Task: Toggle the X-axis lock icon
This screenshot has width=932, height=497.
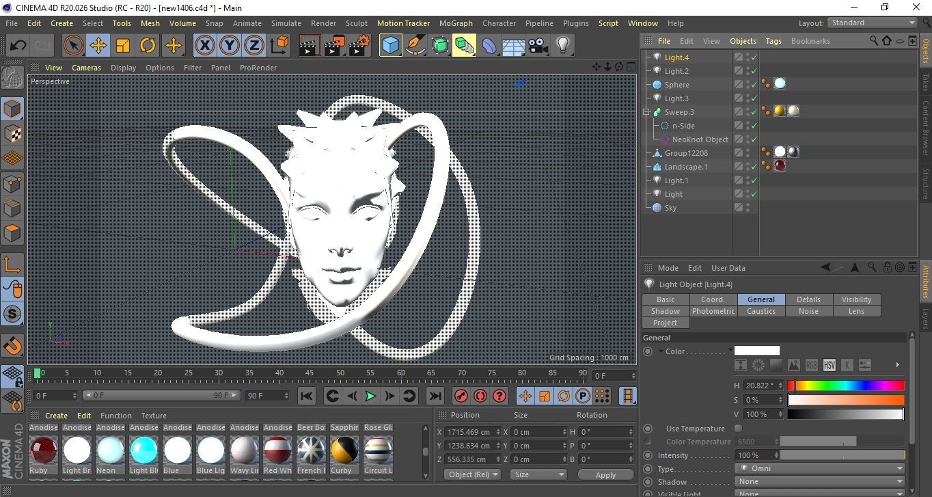Action: tap(204, 46)
